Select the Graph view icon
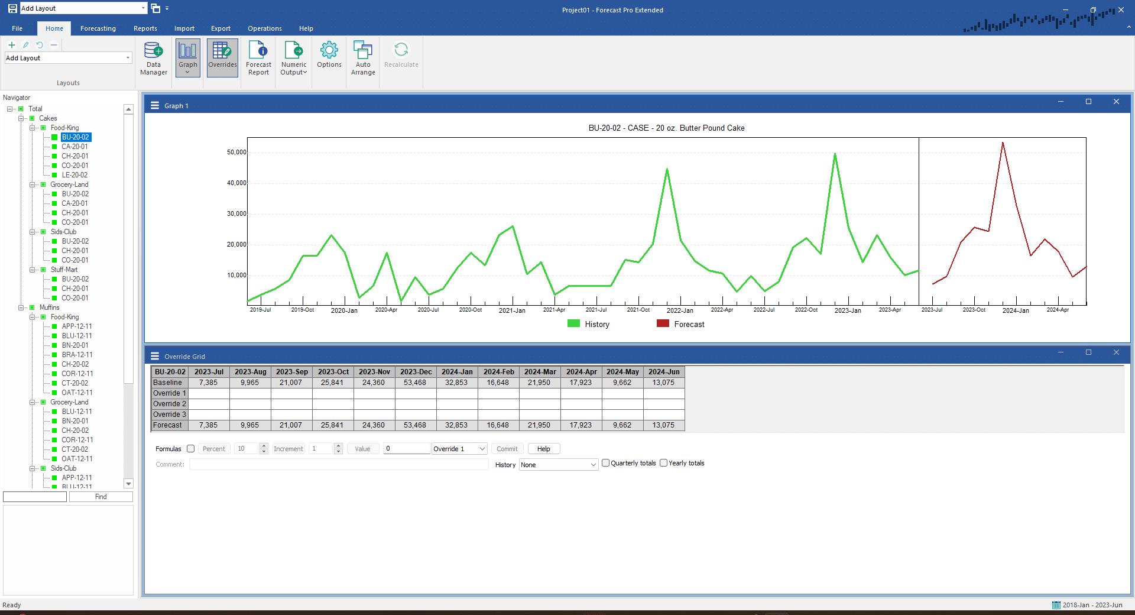 click(187, 57)
